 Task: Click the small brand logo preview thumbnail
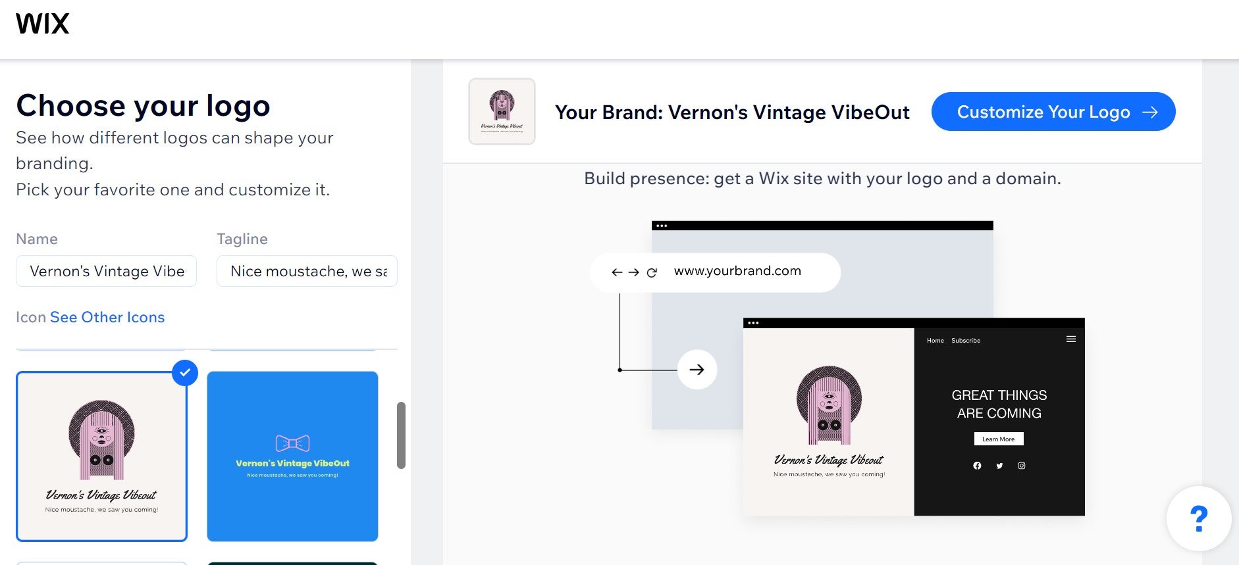[x=502, y=111]
